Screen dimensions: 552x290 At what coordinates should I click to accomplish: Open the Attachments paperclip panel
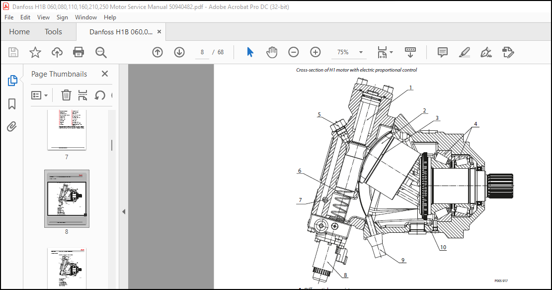[12, 126]
